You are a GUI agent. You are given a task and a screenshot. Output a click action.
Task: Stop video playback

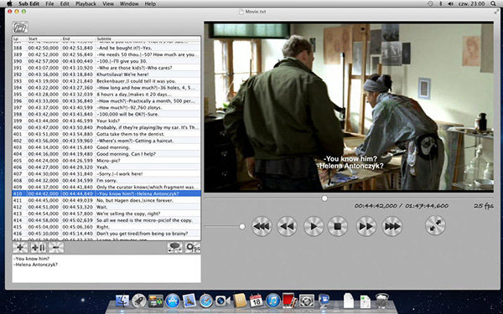tap(338, 226)
